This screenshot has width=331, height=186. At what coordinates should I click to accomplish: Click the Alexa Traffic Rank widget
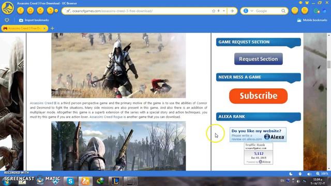[259, 153]
